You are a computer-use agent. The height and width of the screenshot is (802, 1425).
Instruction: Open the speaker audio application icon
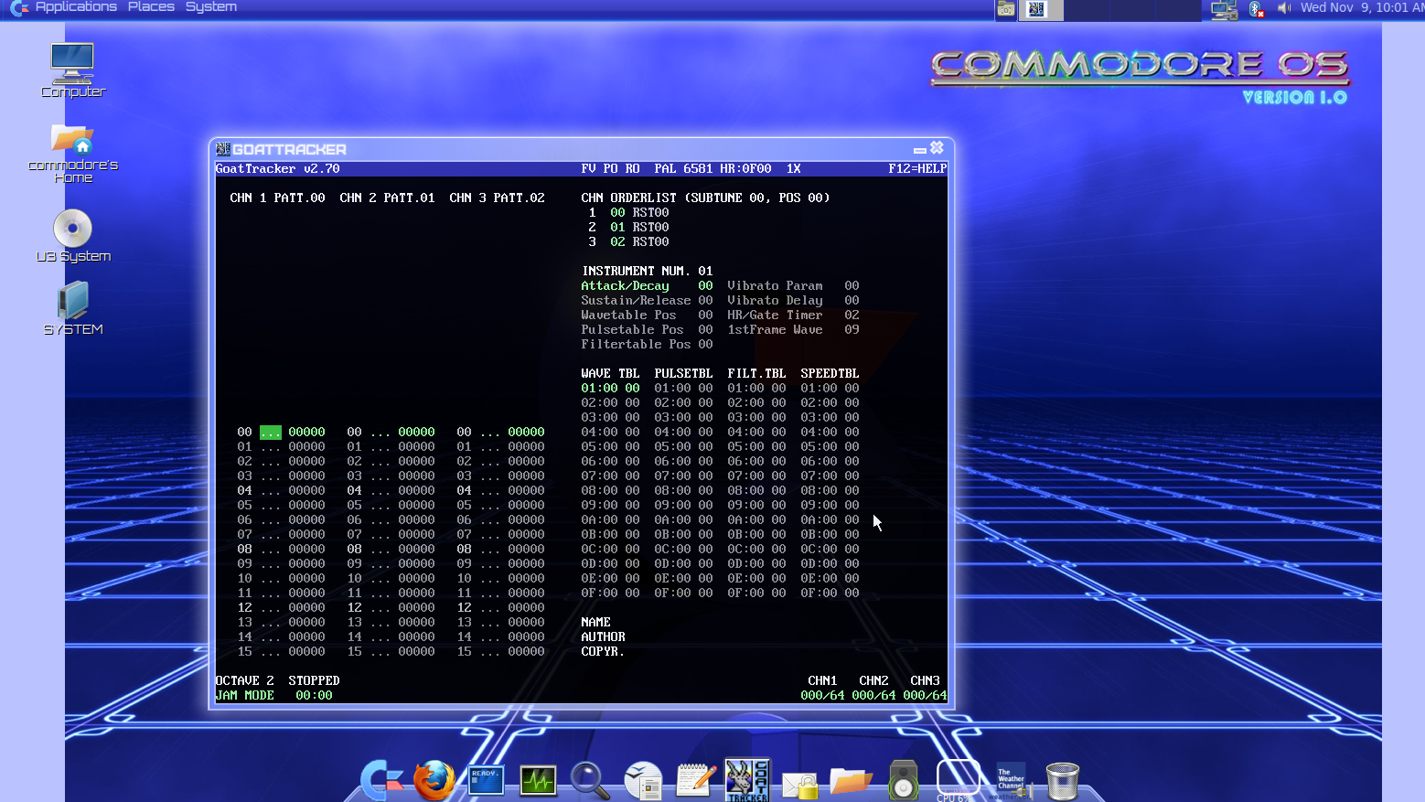pos(904,779)
